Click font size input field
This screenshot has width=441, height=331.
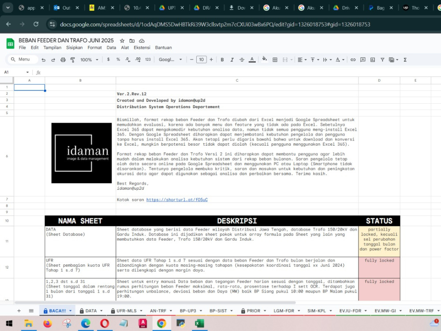(202, 60)
